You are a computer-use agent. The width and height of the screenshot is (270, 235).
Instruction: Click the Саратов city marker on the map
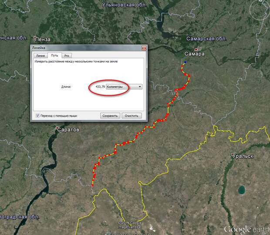pos(57,128)
